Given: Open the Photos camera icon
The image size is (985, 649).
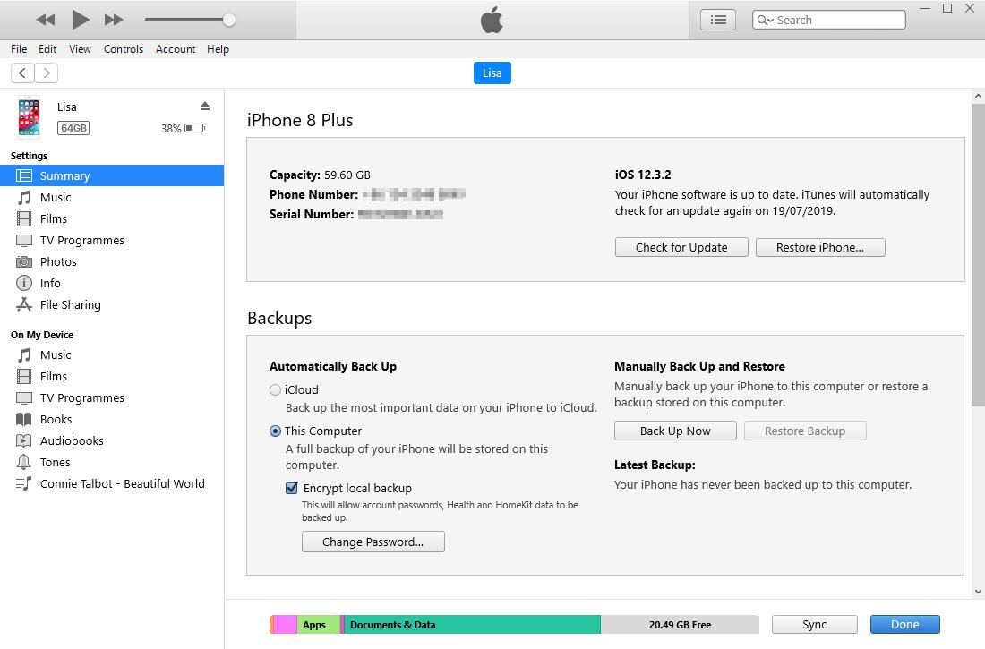Looking at the screenshot, I should pyautogui.click(x=24, y=262).
